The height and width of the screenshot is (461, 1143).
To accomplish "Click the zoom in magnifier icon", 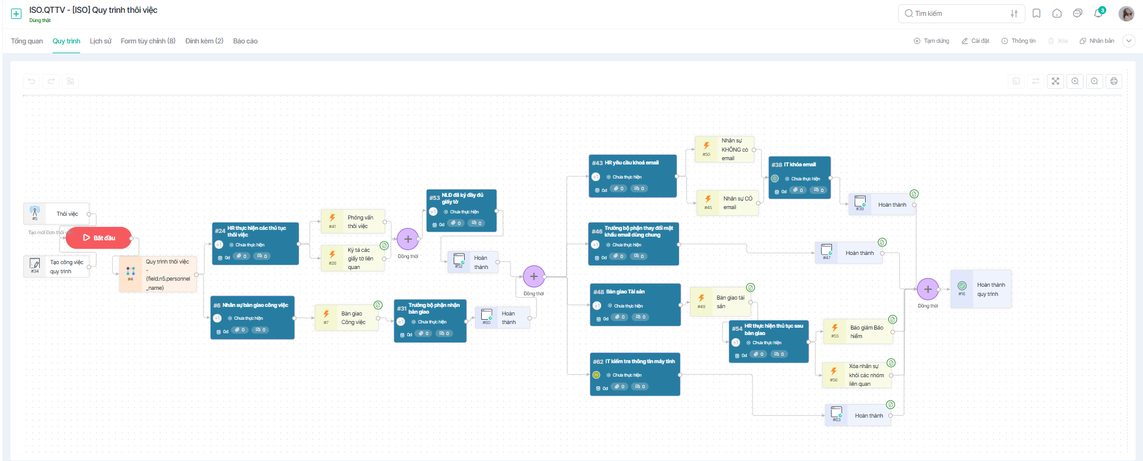I will (1075, 81).
